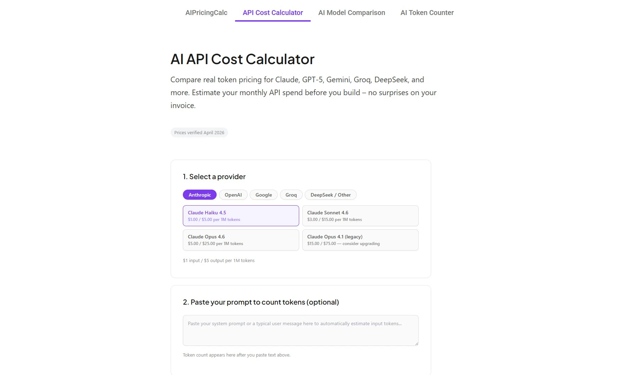
Task: Stay on the API Cost Calculator tab
Action: point(273,13)
